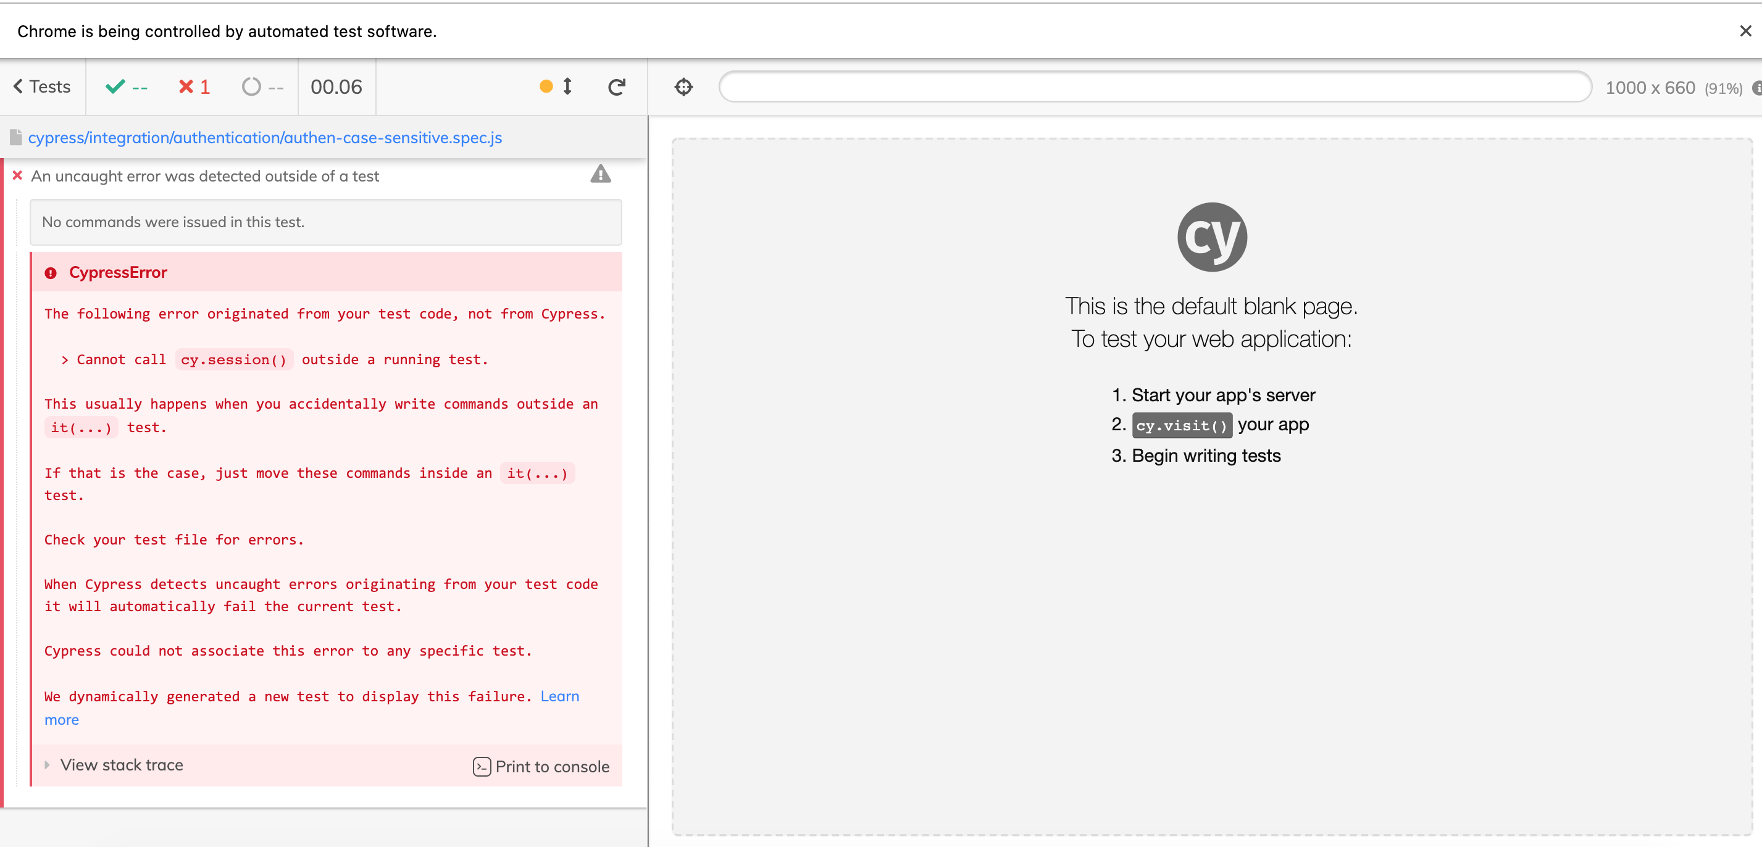Click the 00.06 run duration
Image resolution: width=1762 pixels, height=847 pixels.
click(336, 87)
